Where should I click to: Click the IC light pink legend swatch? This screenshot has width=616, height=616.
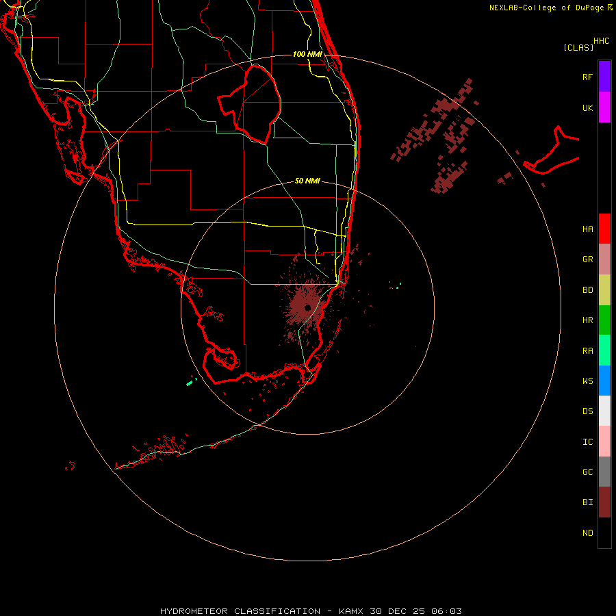tap(604, 441)
